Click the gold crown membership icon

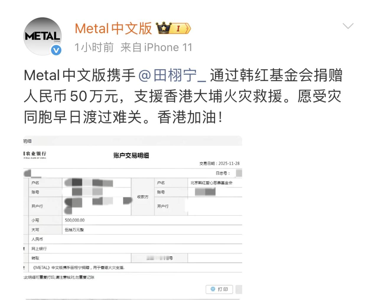click(164, 28)
